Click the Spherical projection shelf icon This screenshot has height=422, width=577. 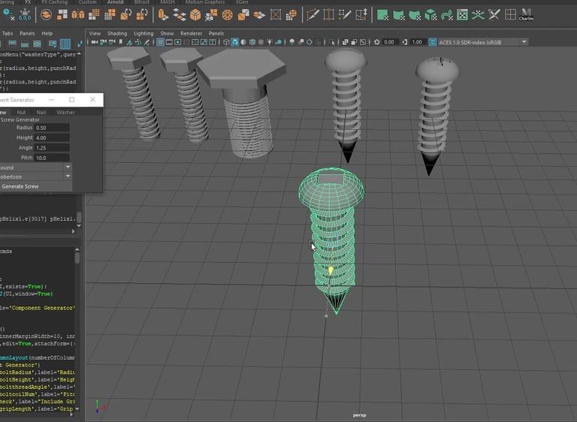(228, 15)
